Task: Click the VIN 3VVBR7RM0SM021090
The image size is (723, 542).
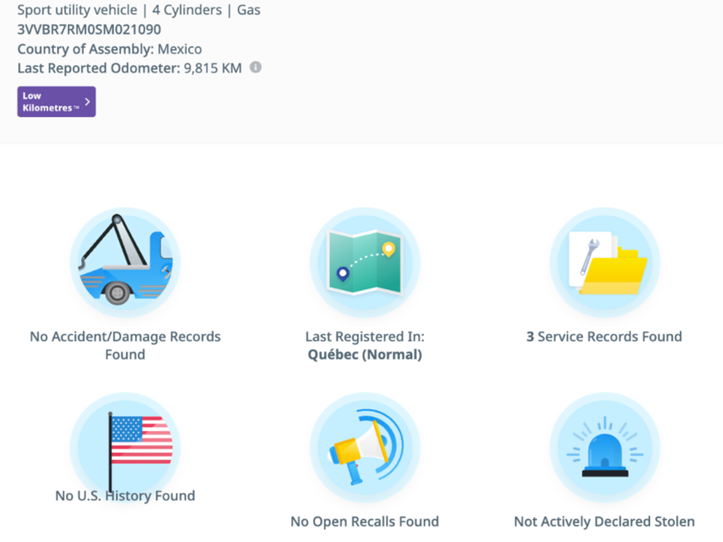Action: [x=89, y=29]
